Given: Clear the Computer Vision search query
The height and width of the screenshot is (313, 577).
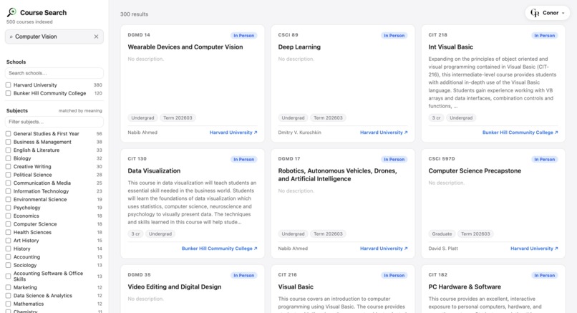Looking at the screenshot, I should point(96,37).
